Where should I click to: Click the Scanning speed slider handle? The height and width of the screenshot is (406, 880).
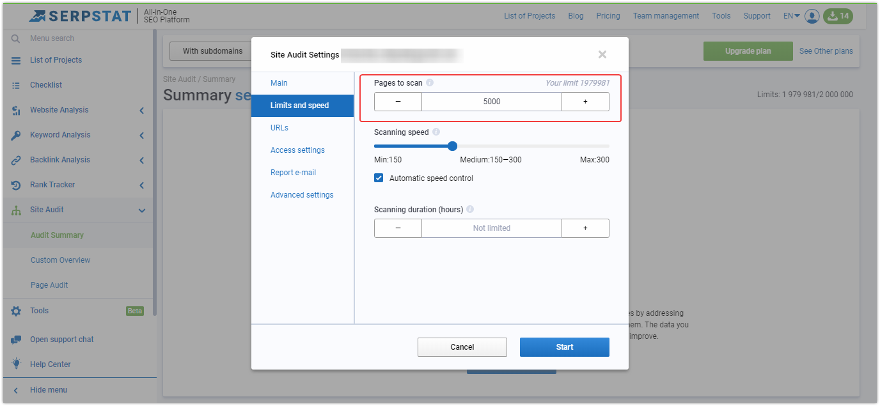tap(452, 146)
